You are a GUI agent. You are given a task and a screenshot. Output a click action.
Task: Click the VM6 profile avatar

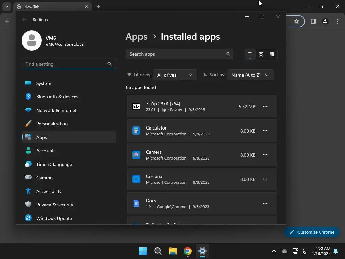pos(32,40)
